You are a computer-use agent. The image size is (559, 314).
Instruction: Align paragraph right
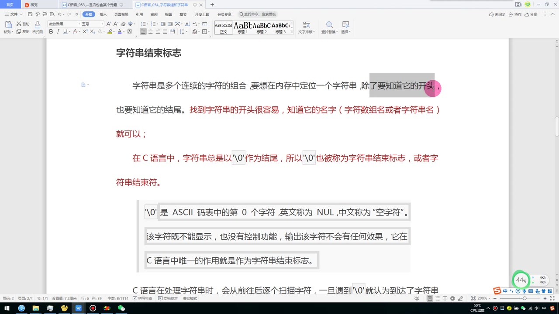[158, 31]
